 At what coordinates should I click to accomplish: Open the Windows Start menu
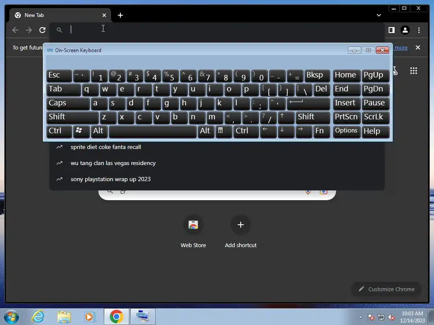(11, 317)
